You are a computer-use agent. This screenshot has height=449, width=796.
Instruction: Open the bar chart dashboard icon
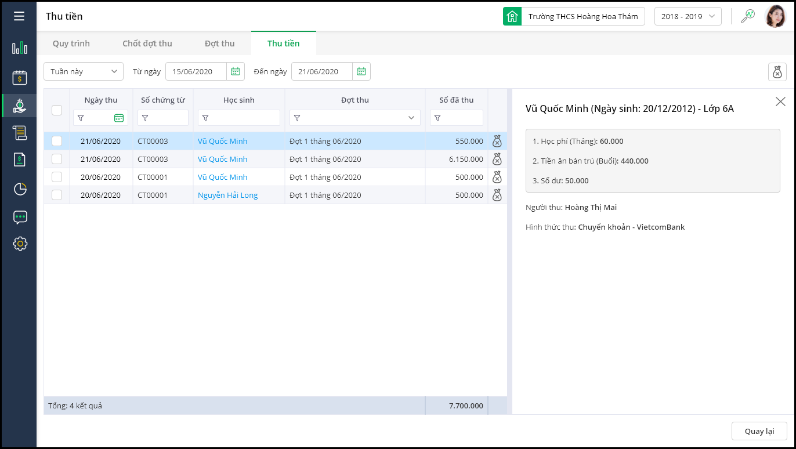[x=20, y=48]
